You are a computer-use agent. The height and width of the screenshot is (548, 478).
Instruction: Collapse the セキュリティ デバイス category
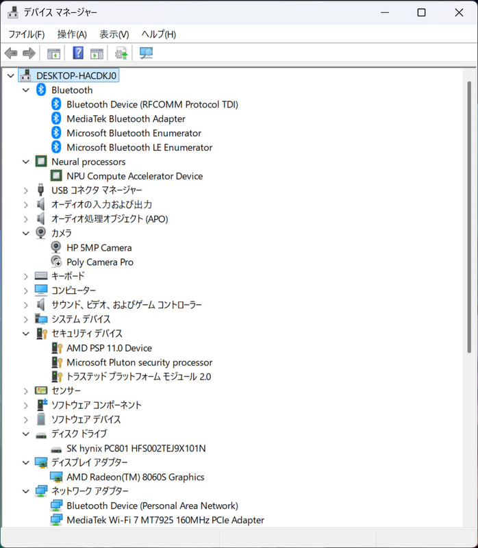(x=26, y=334)
